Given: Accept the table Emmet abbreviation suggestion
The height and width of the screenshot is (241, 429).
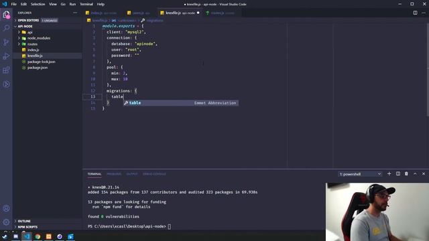Looking at the screenshot, I should (180, 103).
